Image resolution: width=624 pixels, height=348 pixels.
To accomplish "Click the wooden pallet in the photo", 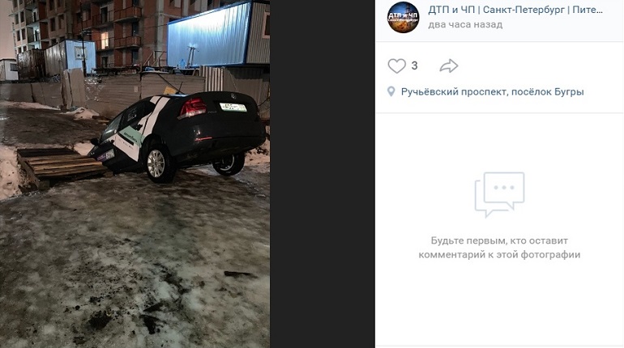I will (60, 165).
